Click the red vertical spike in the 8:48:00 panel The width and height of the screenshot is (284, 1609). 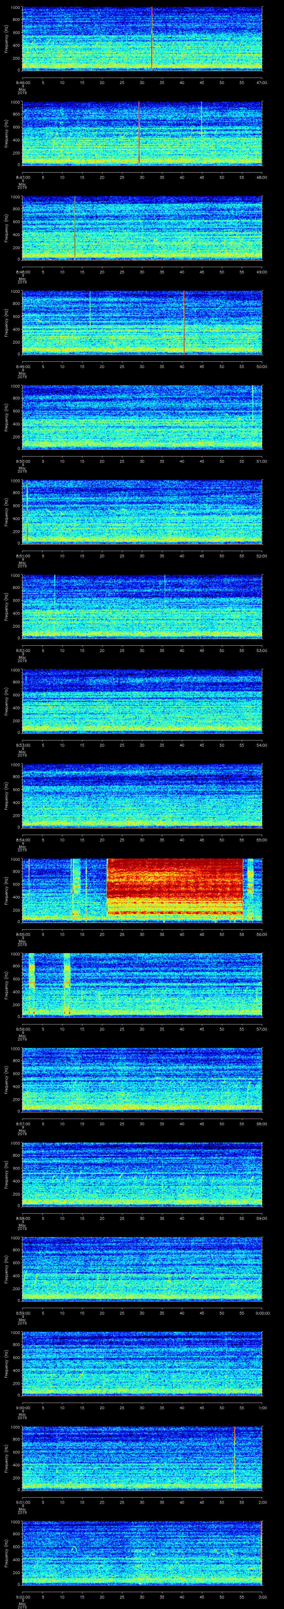pyautogui.click(x=75, y=228)
